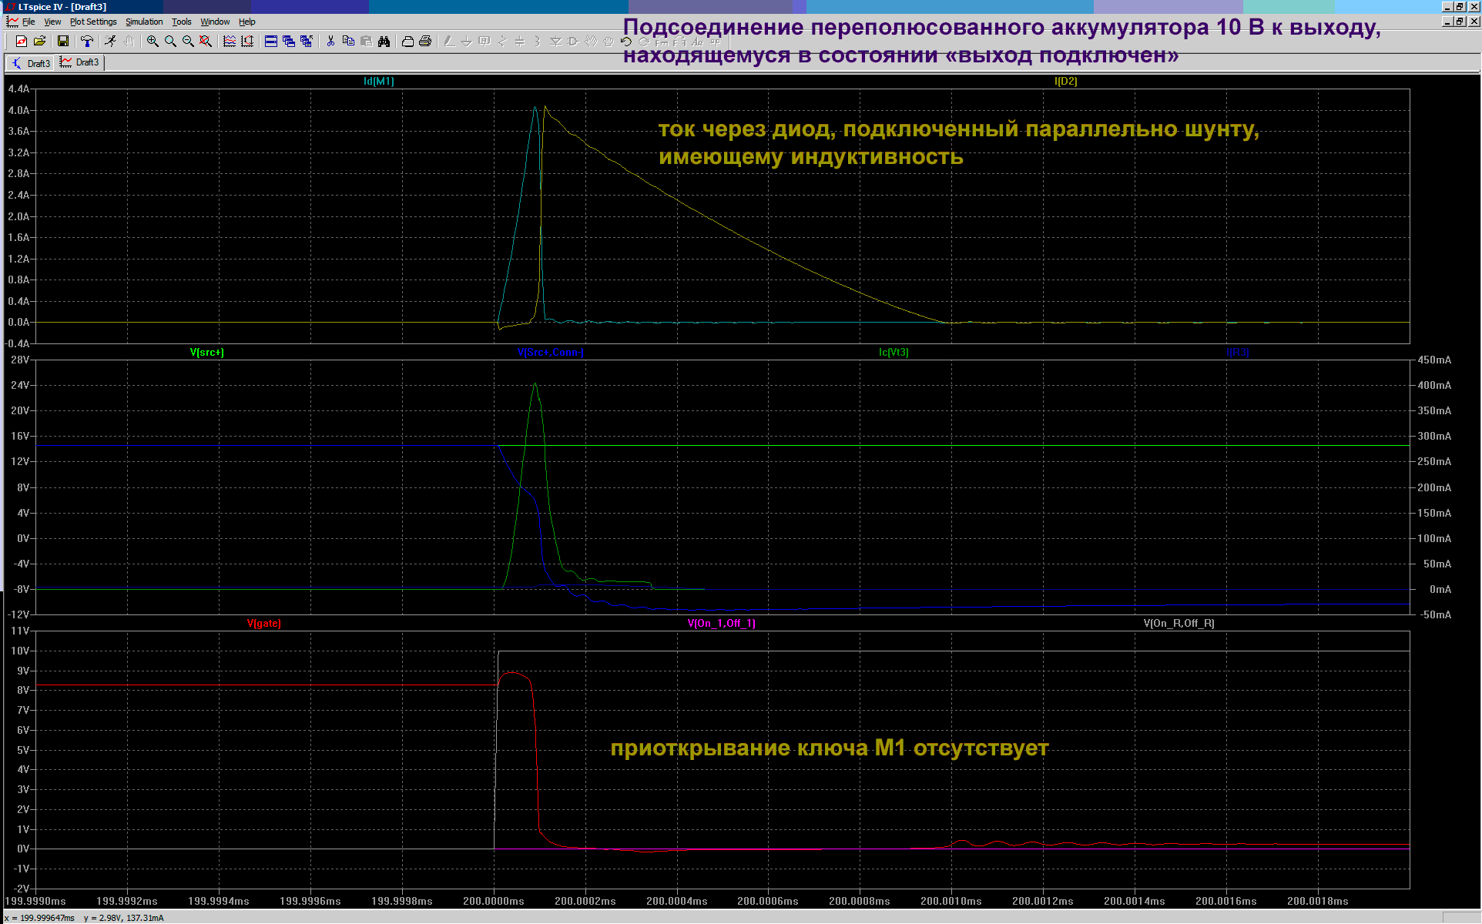
Task: Open the File menu
Action: click(x=28, y=22)
